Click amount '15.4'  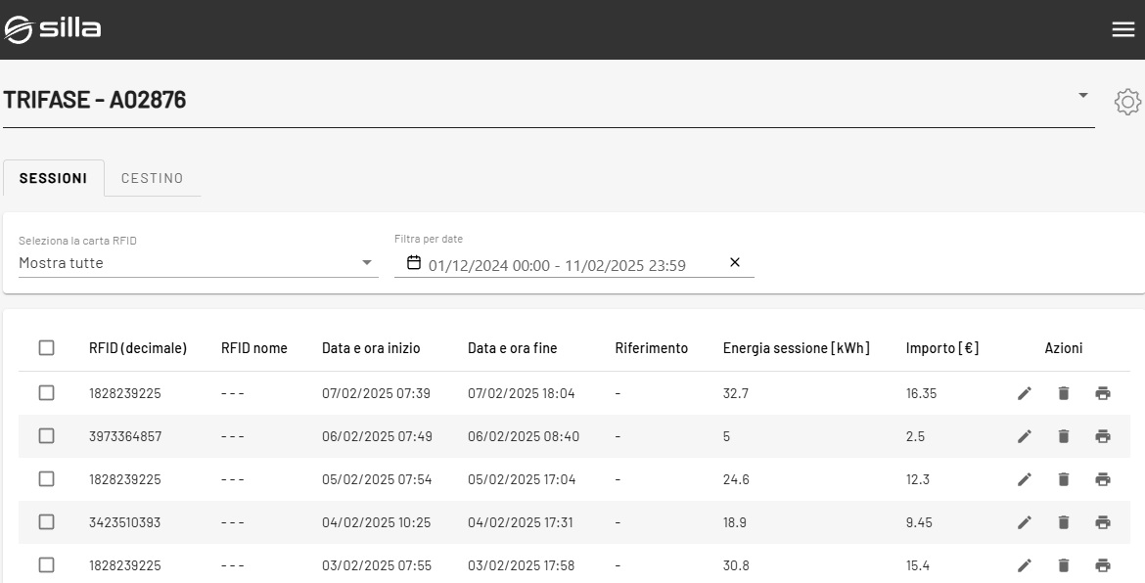point(917,565)
